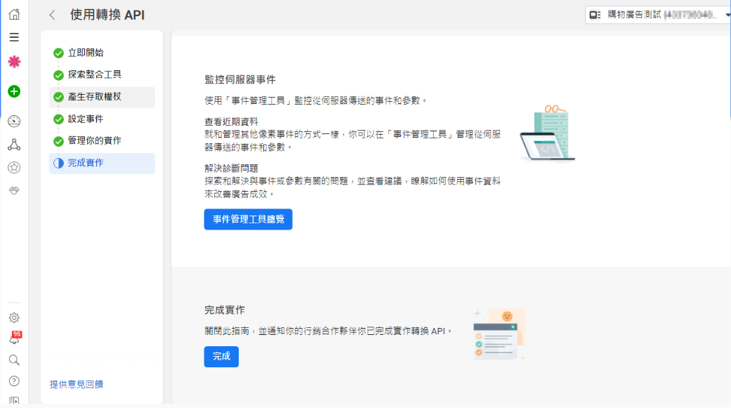Image resolution: width=731 pixels, height=408 pixels.
Task: Open the help question mark icon
Action: (14, 381)
